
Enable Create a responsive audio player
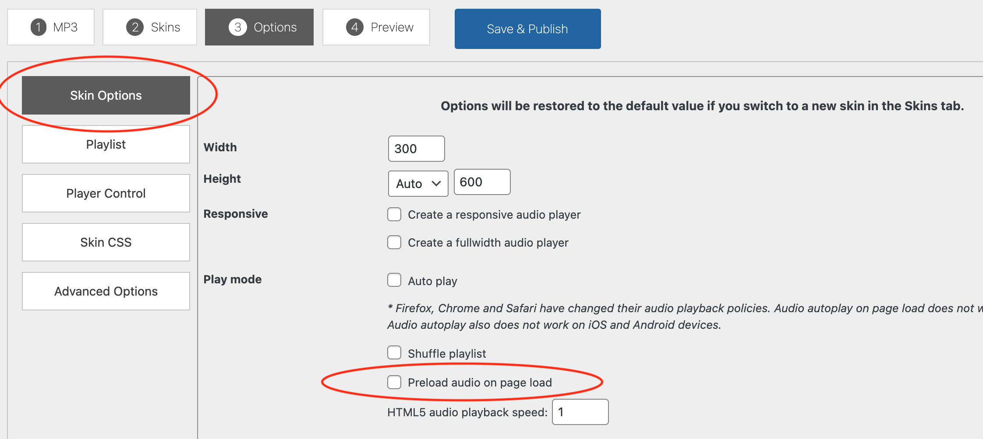(x=394, y=215)
